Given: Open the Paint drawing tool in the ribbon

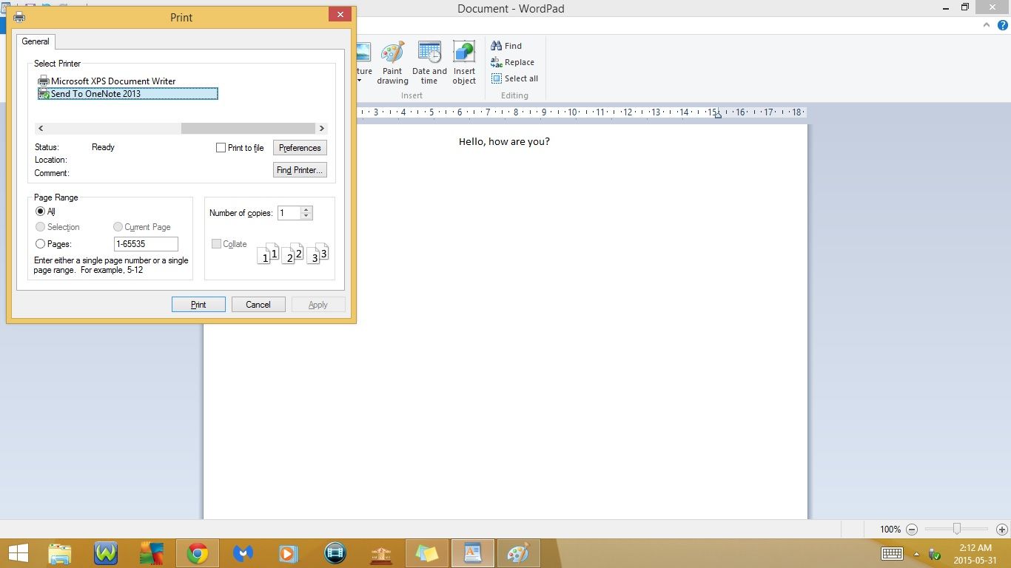Looking at the screenshot, I should 392,63.
